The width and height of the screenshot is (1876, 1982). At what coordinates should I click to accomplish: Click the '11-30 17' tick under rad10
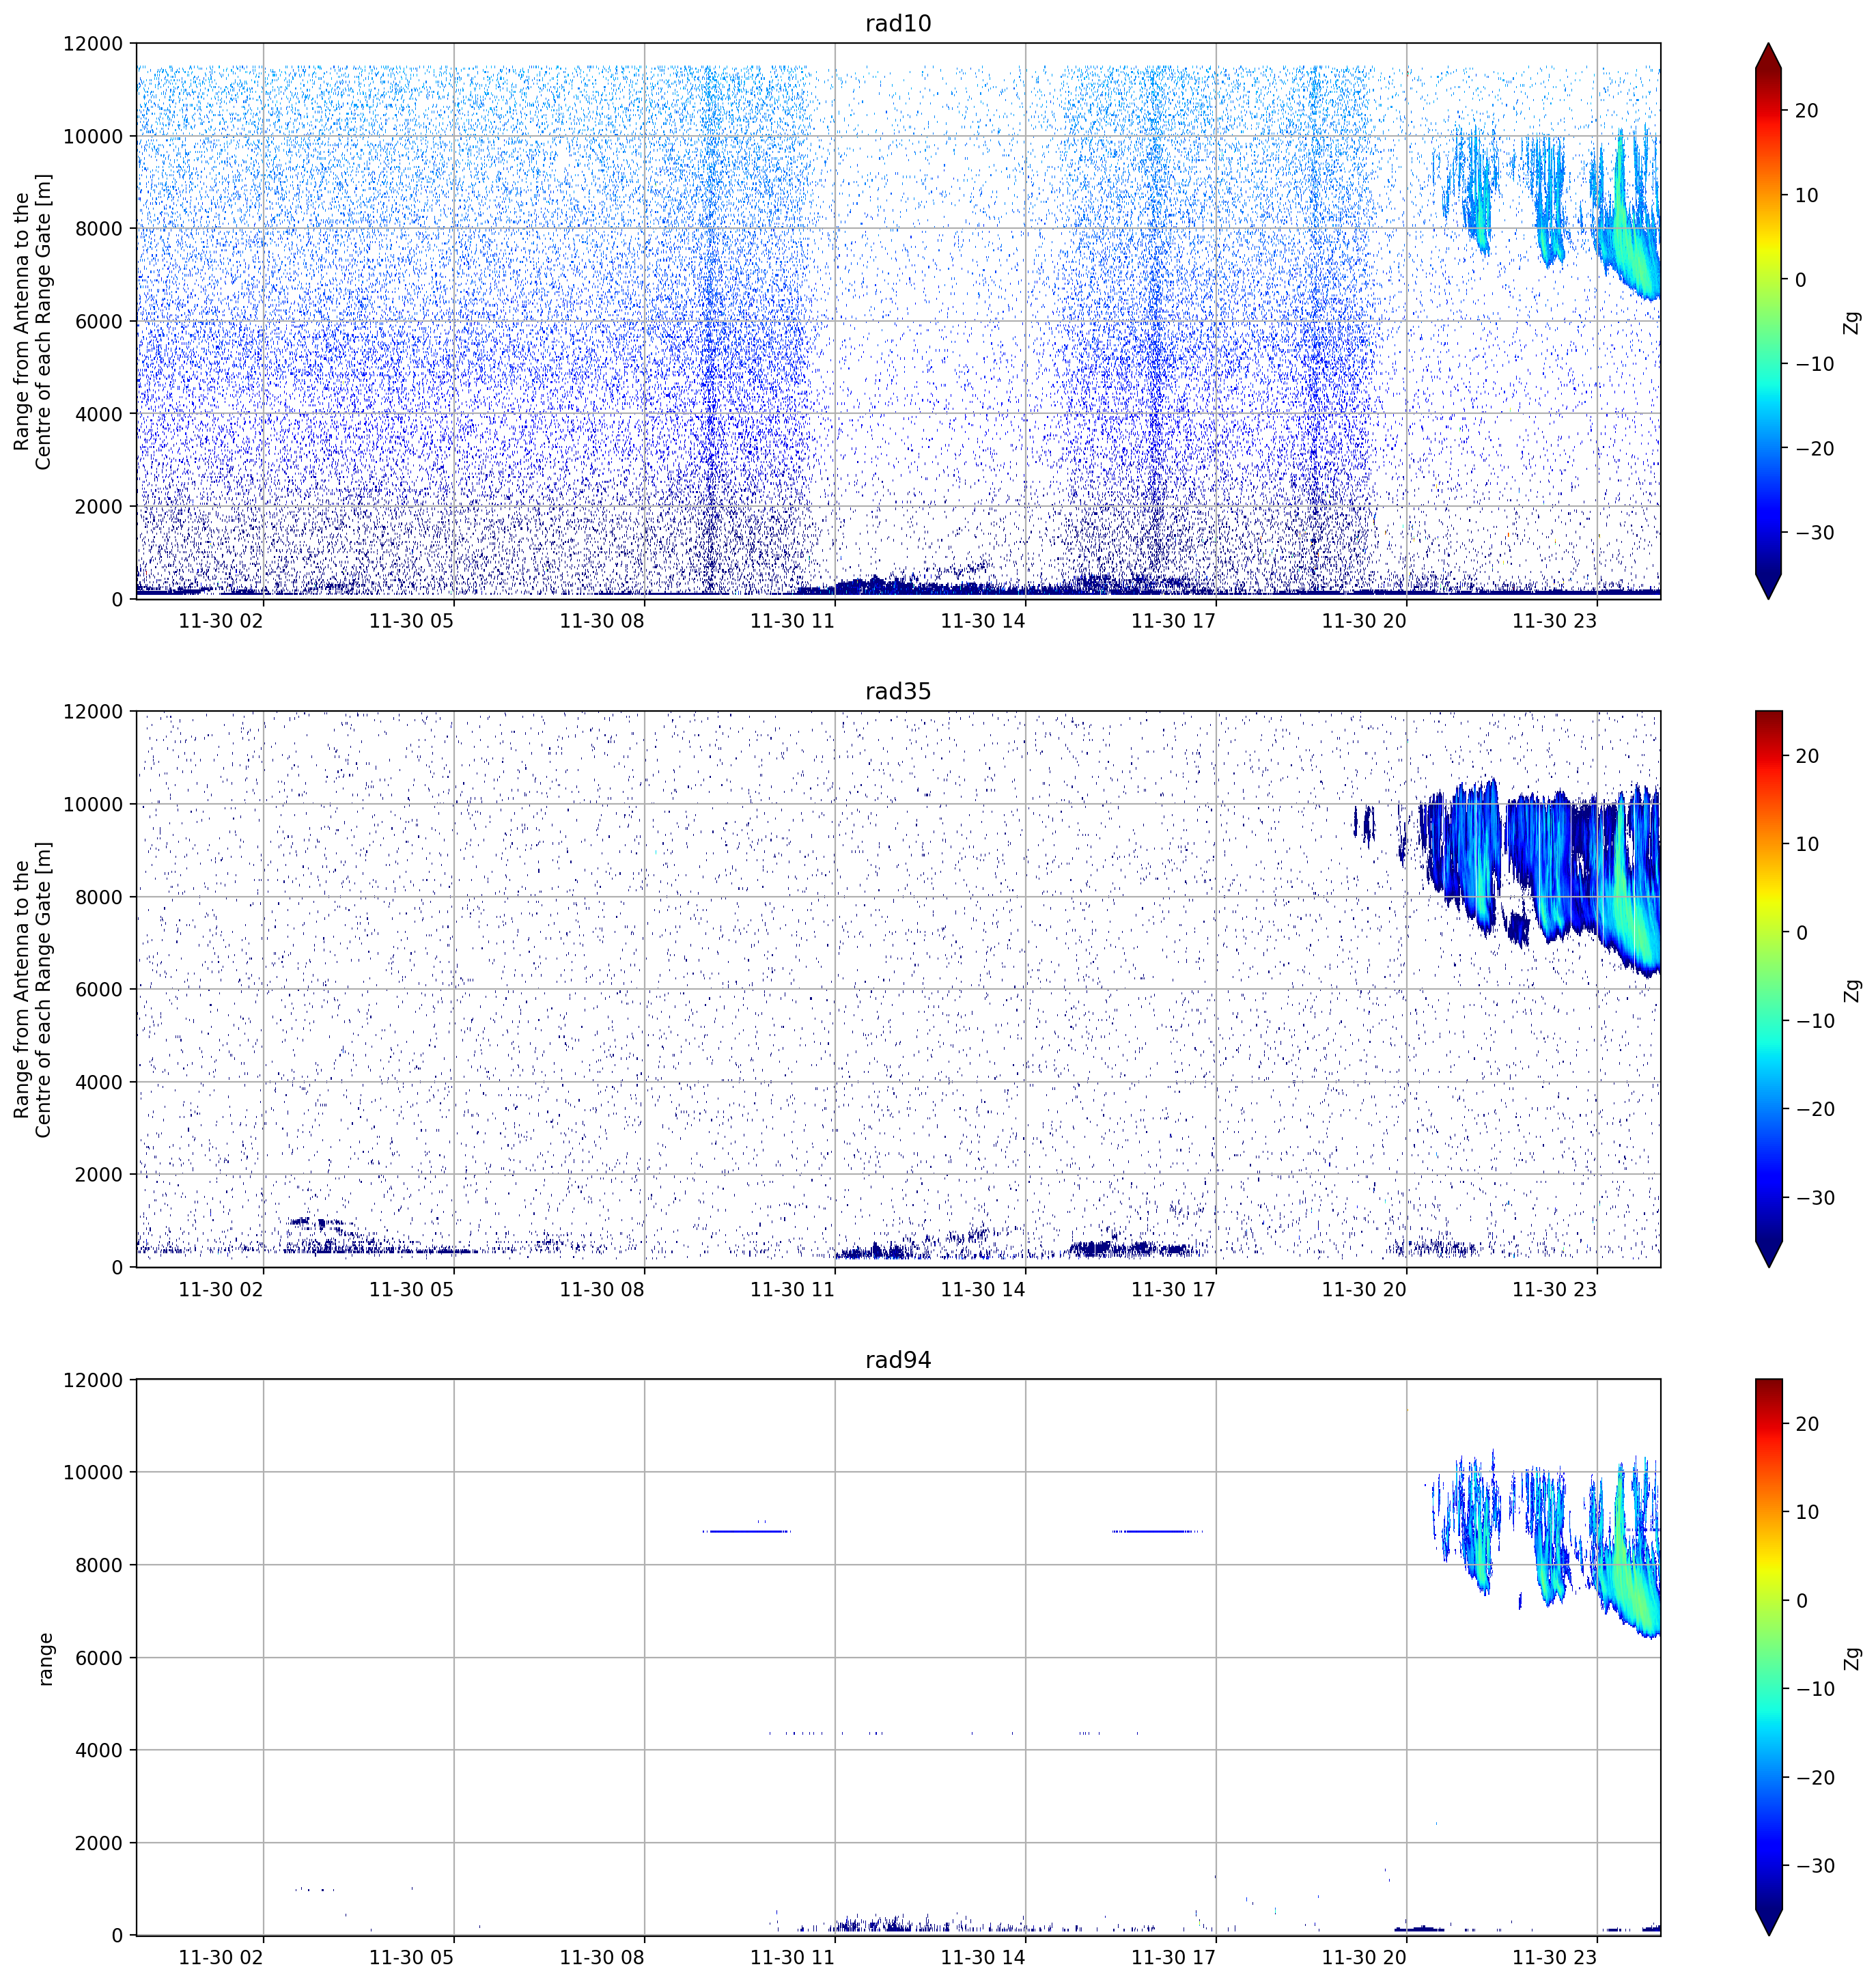pos(1173,621)
